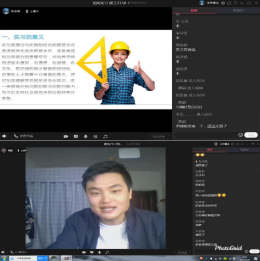Open the Windows Start button
Viewport: 260px width, 261px height.
4,258
